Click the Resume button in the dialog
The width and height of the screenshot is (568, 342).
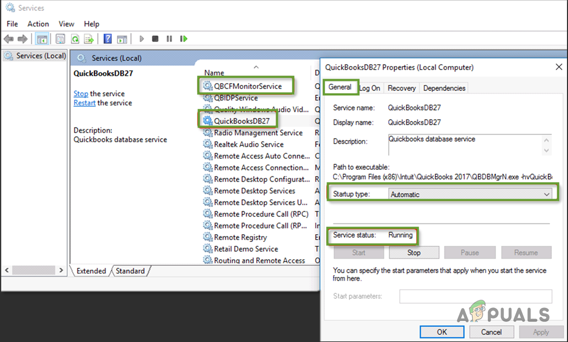pos(526,253)
